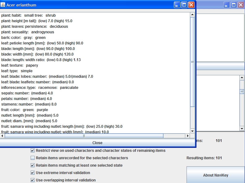Select 'sepals: number: (median) 4.0' line
Screen dimensions: 245x183
(x=27, y=93)
